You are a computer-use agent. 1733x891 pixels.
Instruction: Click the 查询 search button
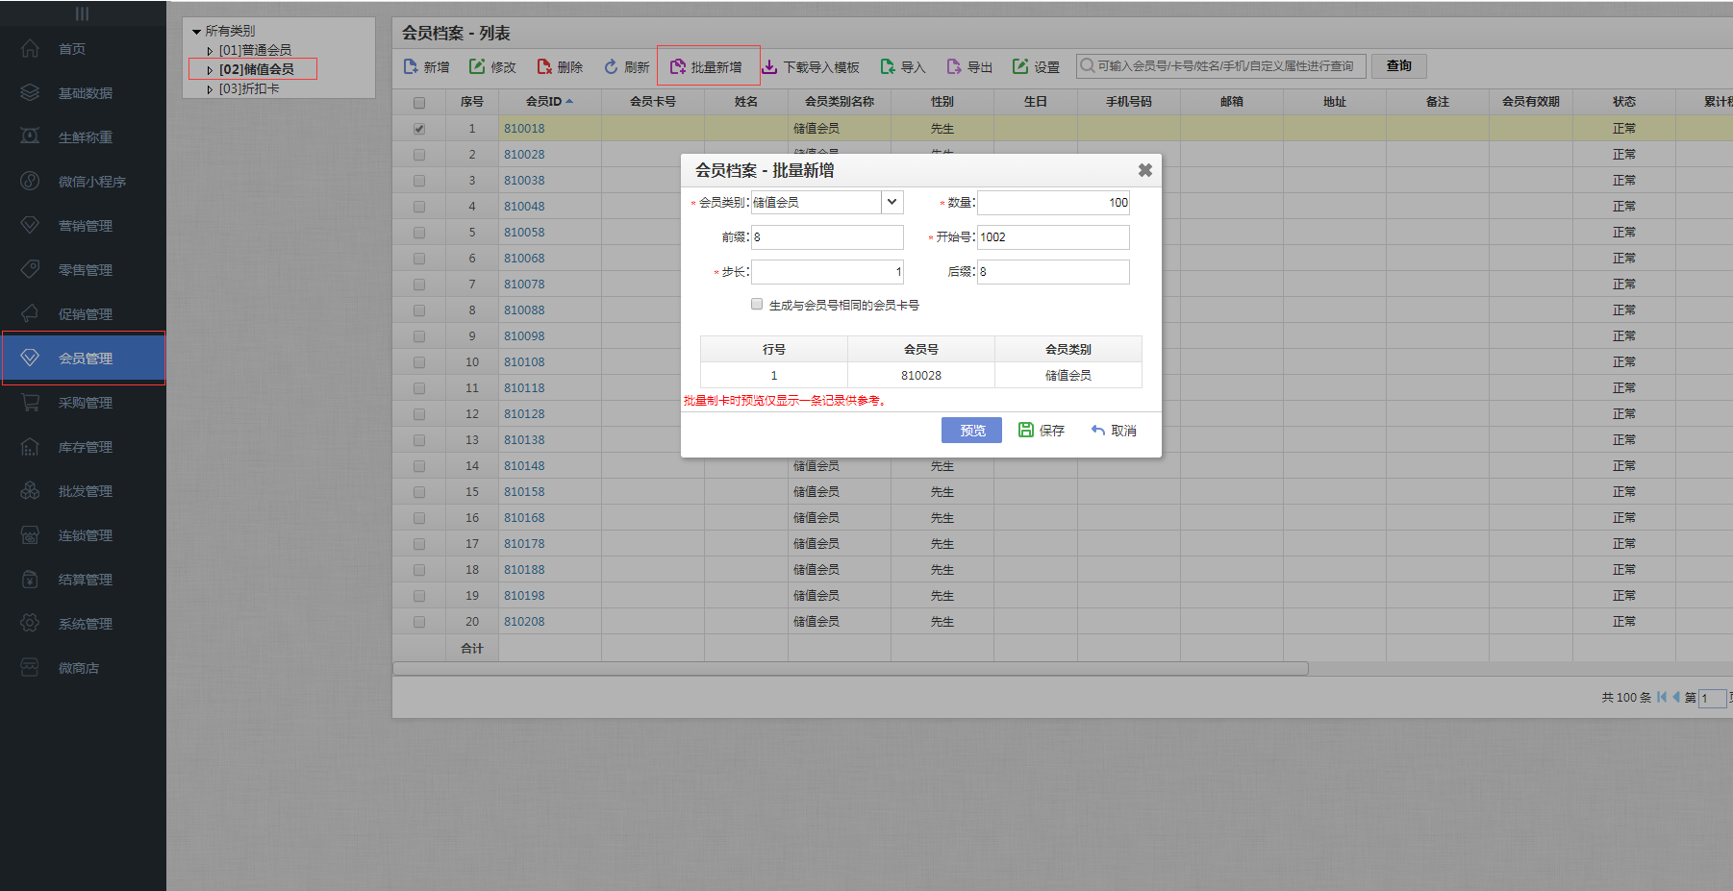pos(1399,65)
